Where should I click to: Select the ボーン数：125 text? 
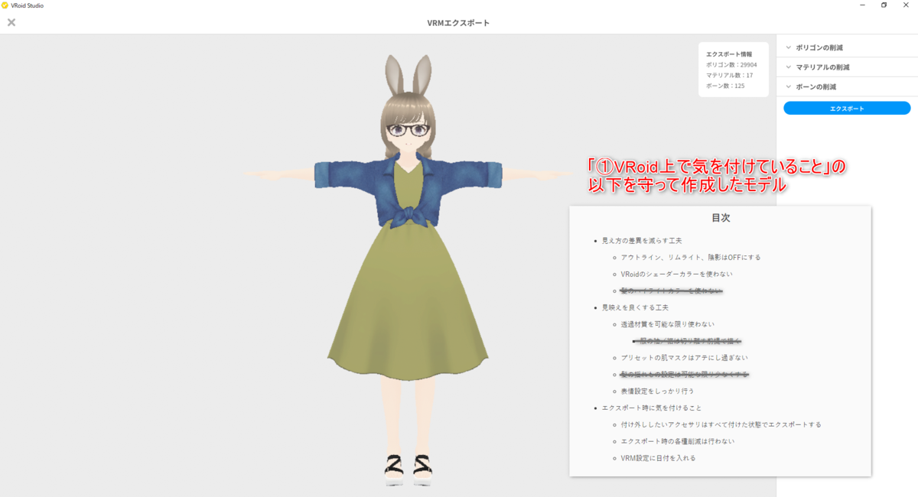(725, 86)
